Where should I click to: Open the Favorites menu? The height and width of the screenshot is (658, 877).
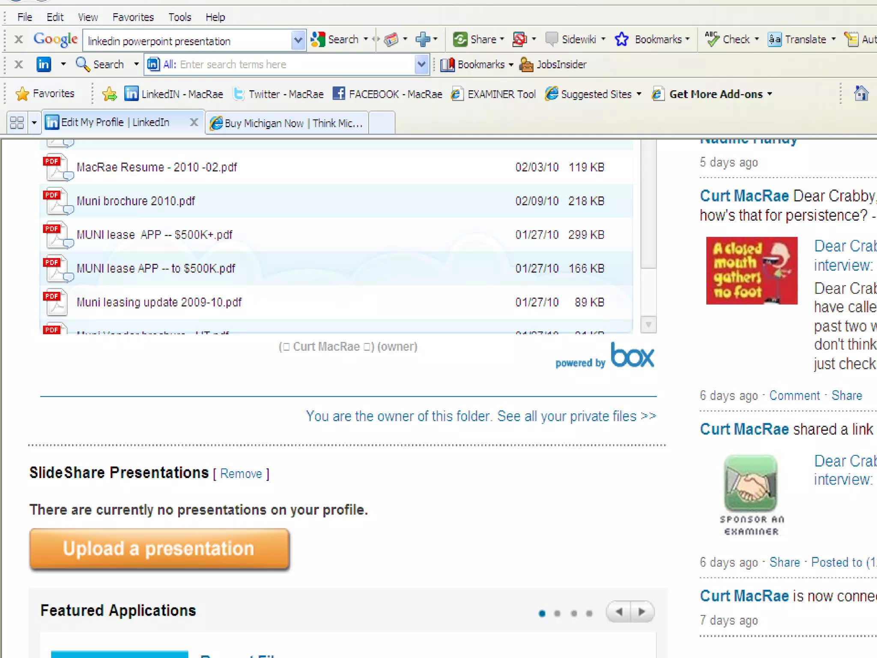point(133,17)
